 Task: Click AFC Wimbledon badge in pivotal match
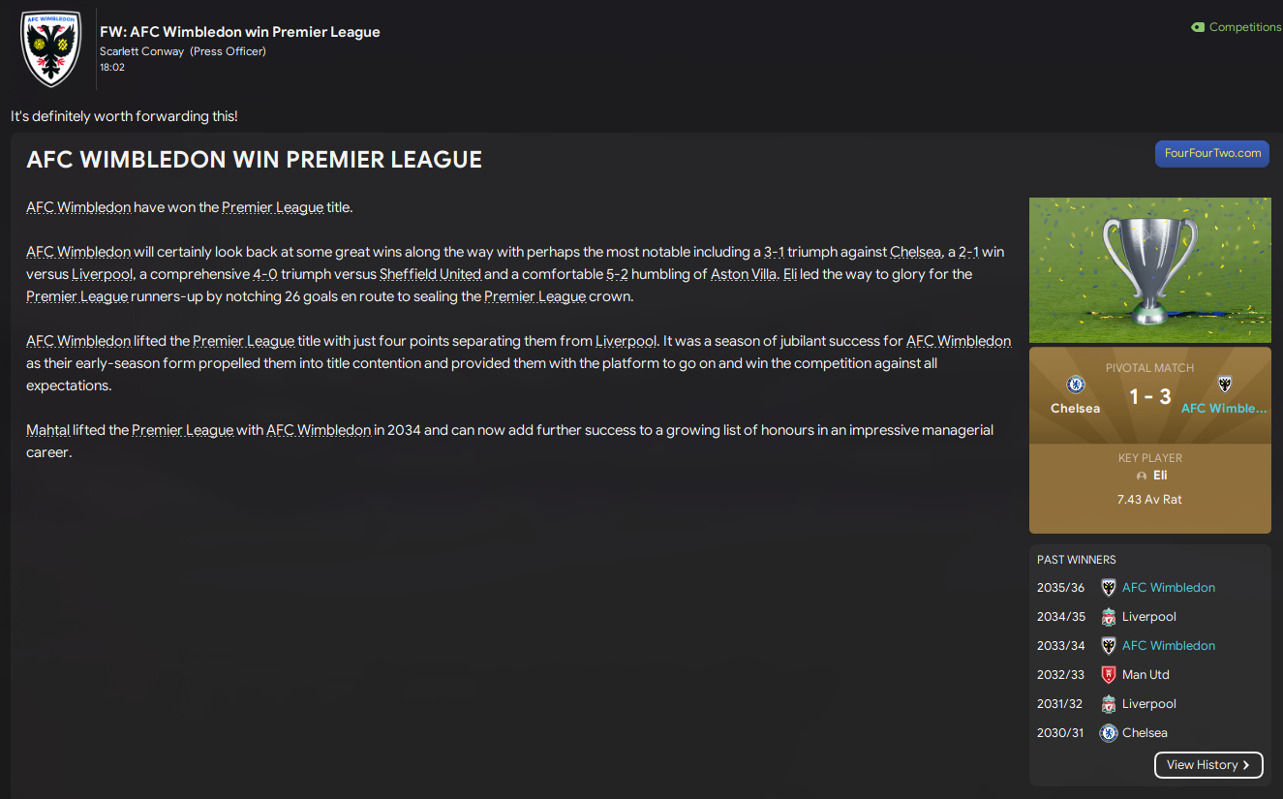coord(1224,384)
